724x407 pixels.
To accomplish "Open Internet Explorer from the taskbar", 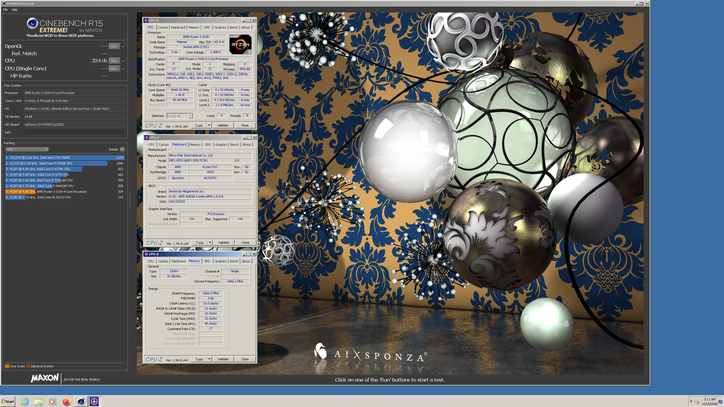I will tap(25, 401).
